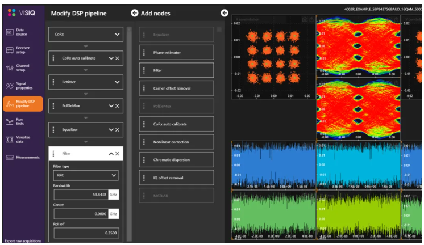Click the VISIQ logo icon
This screenshot has height=245, width=424.
(x=11, y=12)
